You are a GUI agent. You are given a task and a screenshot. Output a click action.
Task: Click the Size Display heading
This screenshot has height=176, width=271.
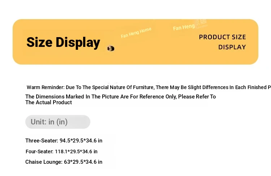63,43
